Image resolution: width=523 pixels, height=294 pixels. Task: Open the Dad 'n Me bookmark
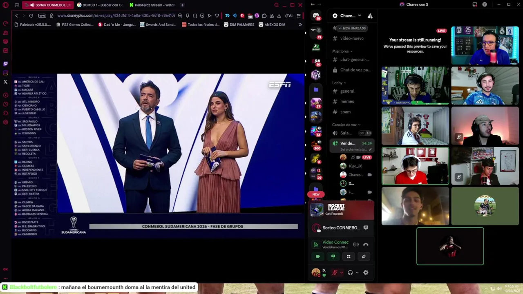pyautogui.click(x=116, y=24)
